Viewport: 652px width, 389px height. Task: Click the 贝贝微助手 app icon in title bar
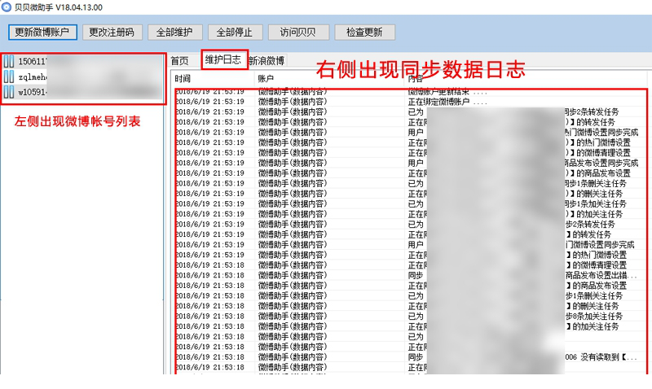coord(7,7)
